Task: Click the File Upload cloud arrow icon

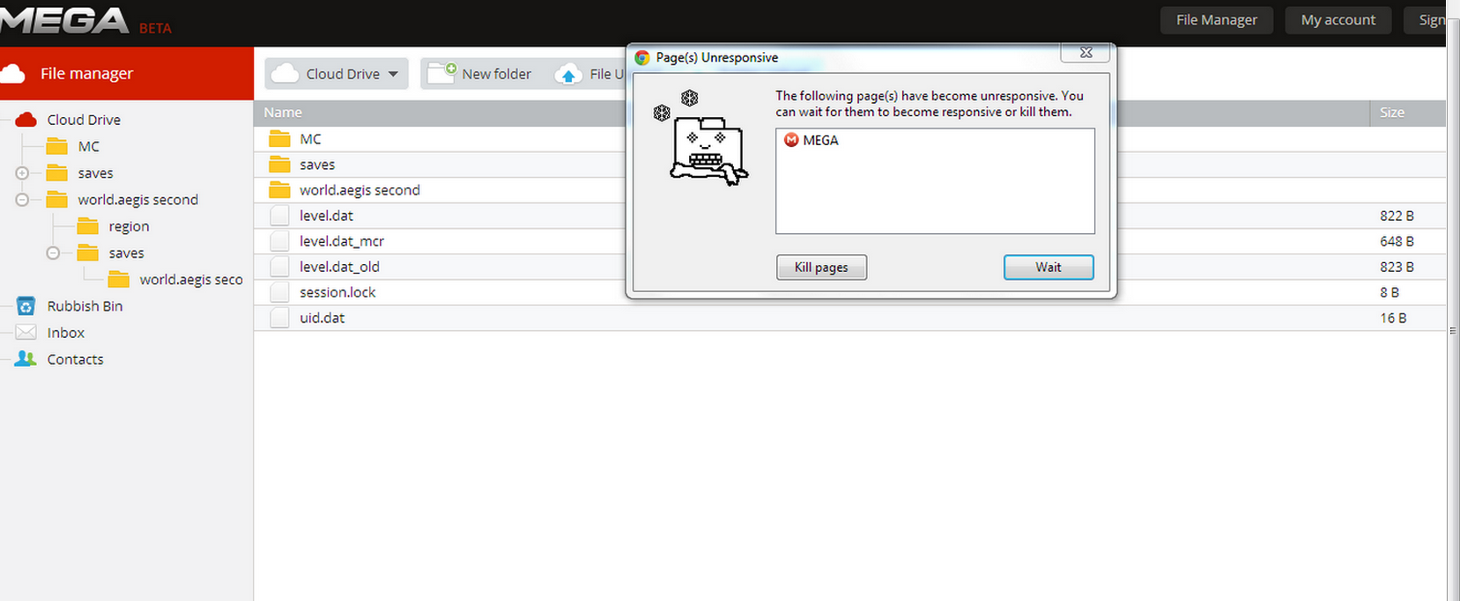Action: click(568, 74)
